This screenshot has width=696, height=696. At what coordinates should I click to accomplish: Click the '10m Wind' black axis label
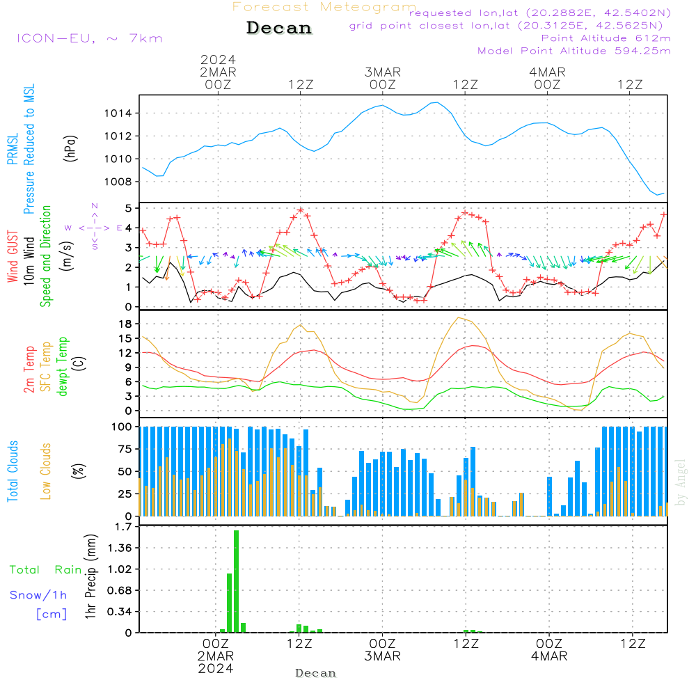point(29,261)
